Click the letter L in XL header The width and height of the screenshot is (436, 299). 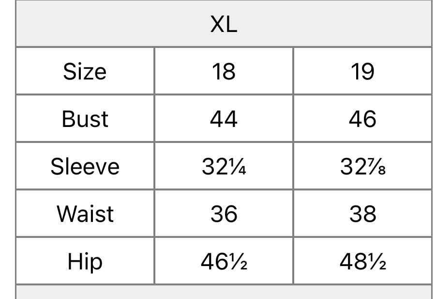[x=232, y=24]
